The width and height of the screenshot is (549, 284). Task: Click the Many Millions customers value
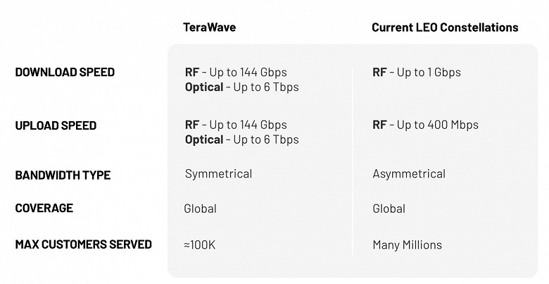click(408, 245)
